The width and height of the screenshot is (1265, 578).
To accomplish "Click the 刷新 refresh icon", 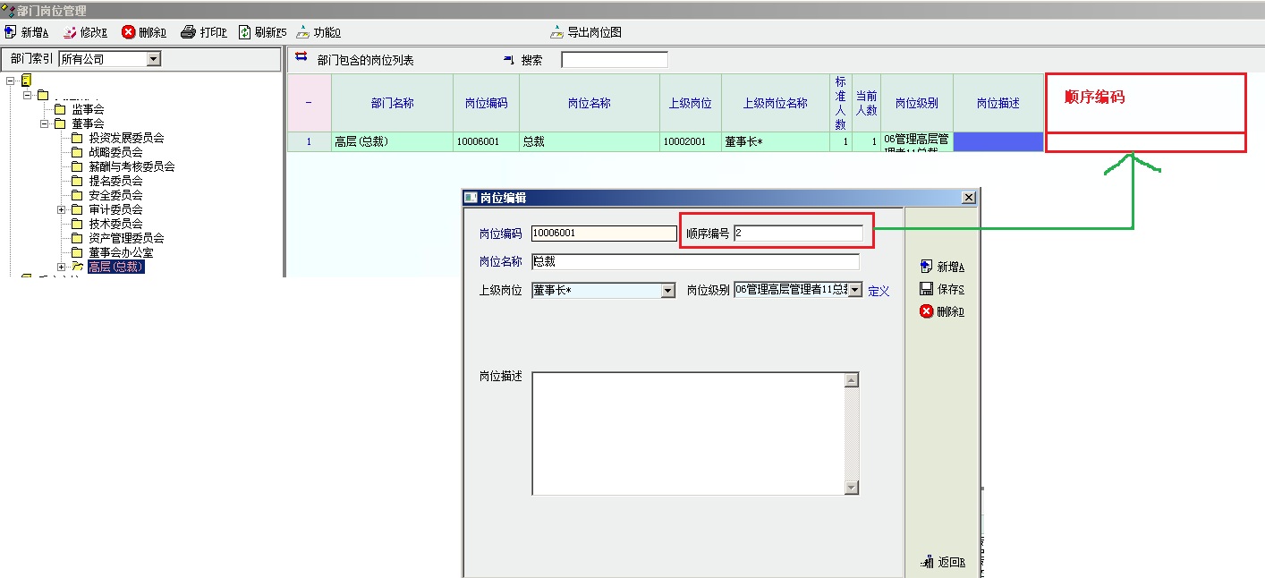I will [x=244, y=32].
